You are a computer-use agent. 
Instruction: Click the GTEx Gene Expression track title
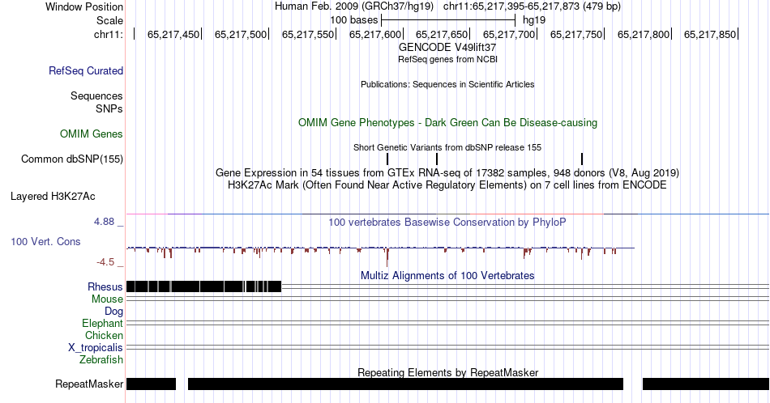[447, 172]
